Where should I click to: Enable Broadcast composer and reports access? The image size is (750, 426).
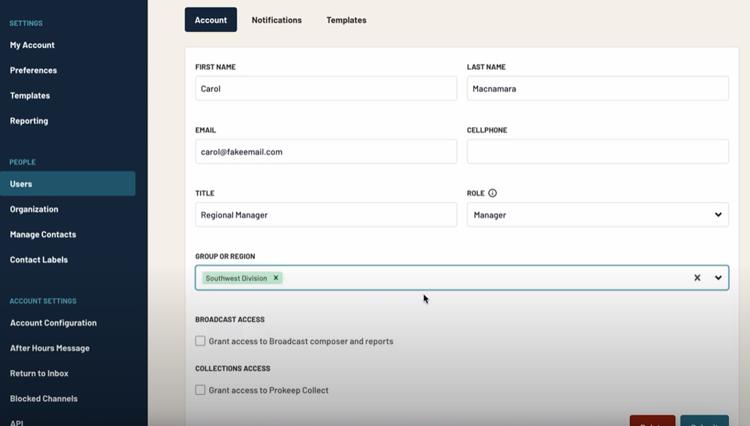point(200,341)
